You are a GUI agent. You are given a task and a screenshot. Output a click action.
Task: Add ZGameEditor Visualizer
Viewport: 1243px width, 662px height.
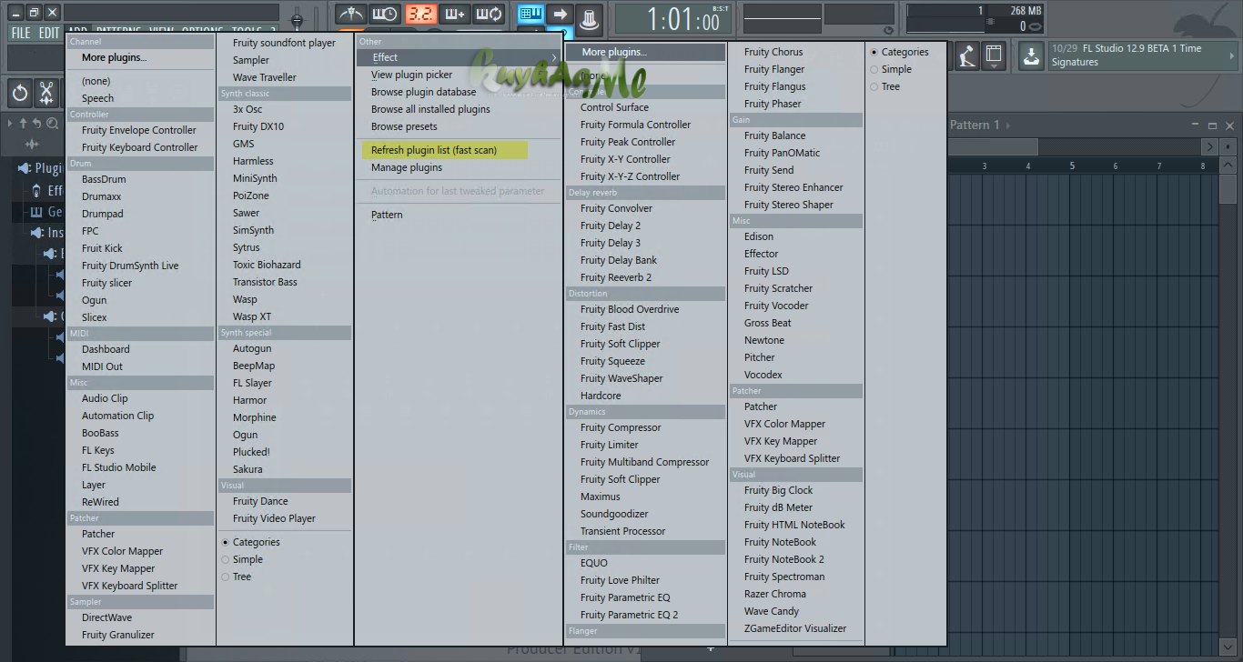[795, 628]
